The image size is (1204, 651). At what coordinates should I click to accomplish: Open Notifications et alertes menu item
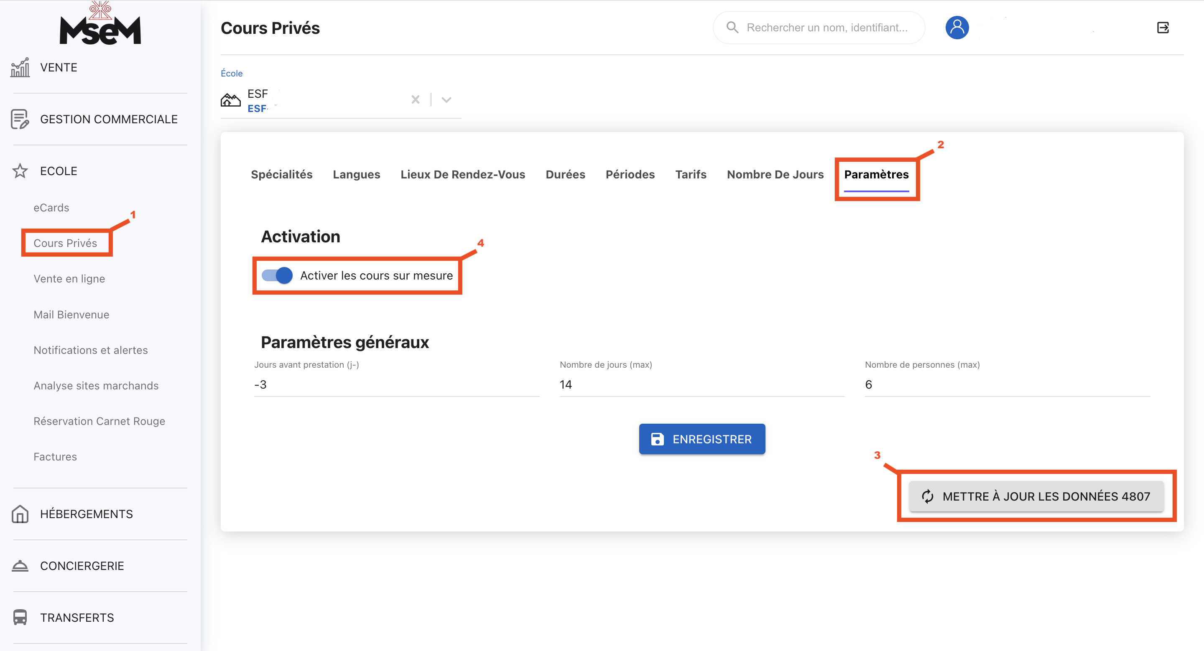91,350
